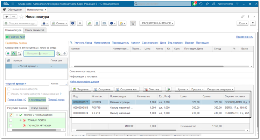Click Создать номенклатуру button
The height and width of the screenshot is (140, 260).
click(x=20, y=23)
